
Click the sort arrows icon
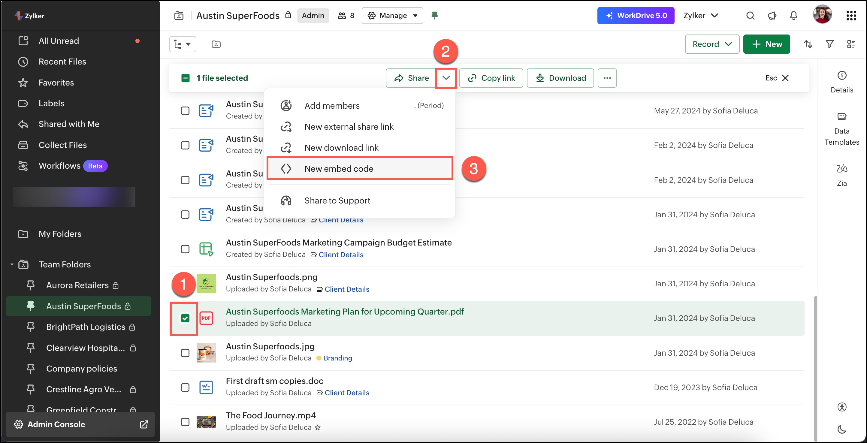[808, 44]
